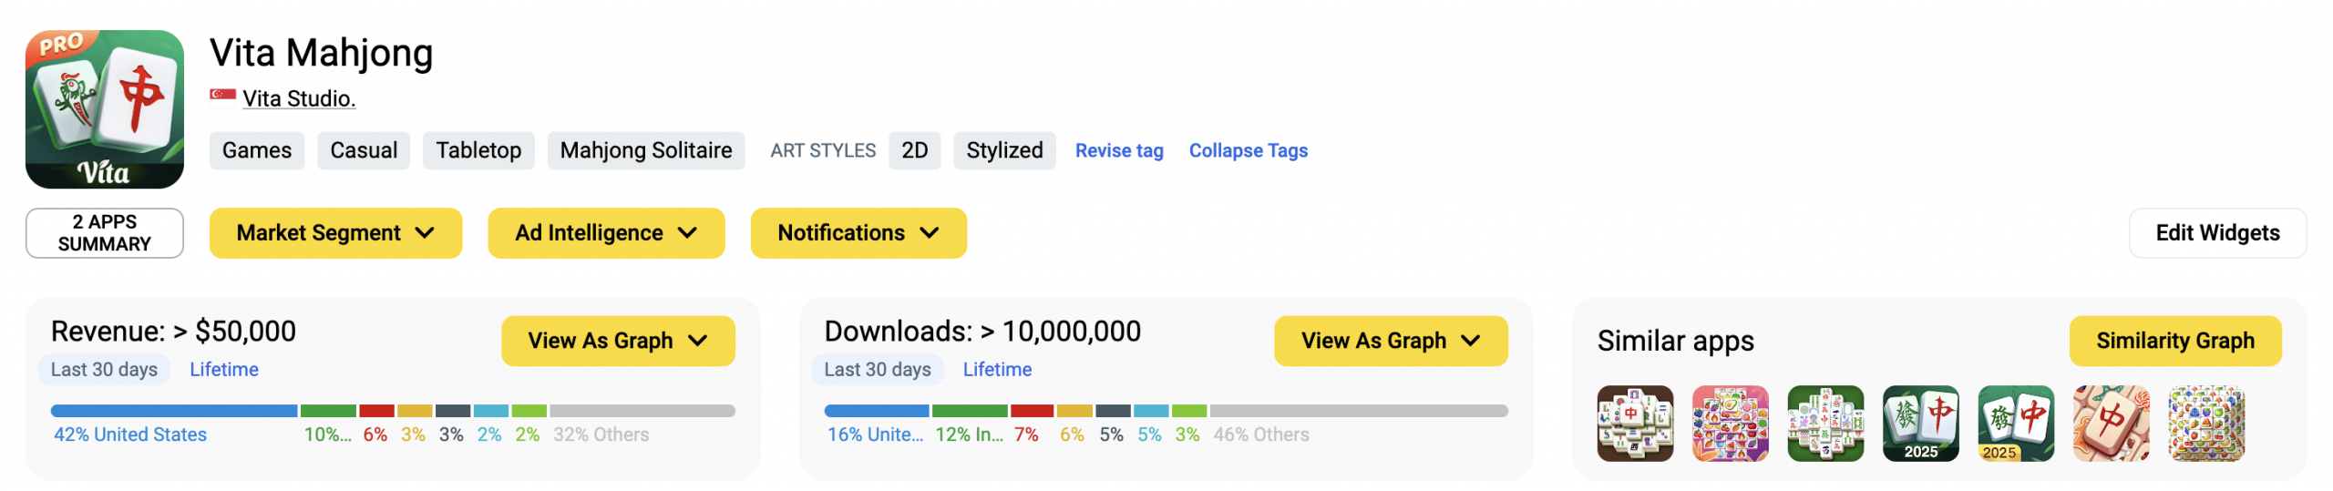Open the pink fruit tile similar app
2333x491 pixels.
(1730, 424)
